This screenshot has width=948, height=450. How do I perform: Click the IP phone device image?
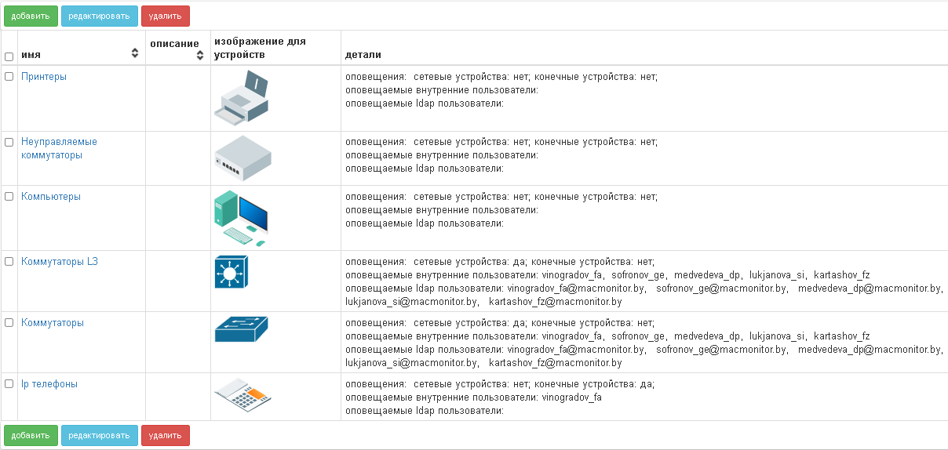click(x=242, y=395)
